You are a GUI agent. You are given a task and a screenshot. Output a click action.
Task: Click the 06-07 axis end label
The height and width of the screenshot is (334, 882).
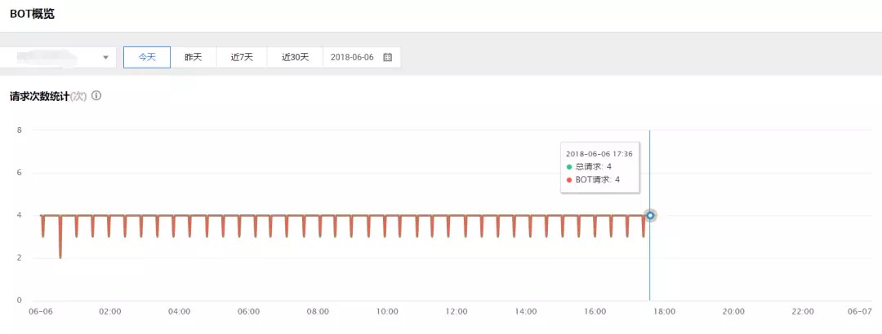pyautogui.click(x=861, y=311)
